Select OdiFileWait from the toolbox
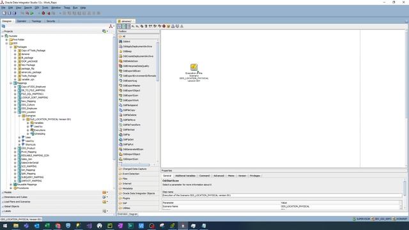Image resolution: width=409 pixels, height=230 pixels. coord(128,130)
